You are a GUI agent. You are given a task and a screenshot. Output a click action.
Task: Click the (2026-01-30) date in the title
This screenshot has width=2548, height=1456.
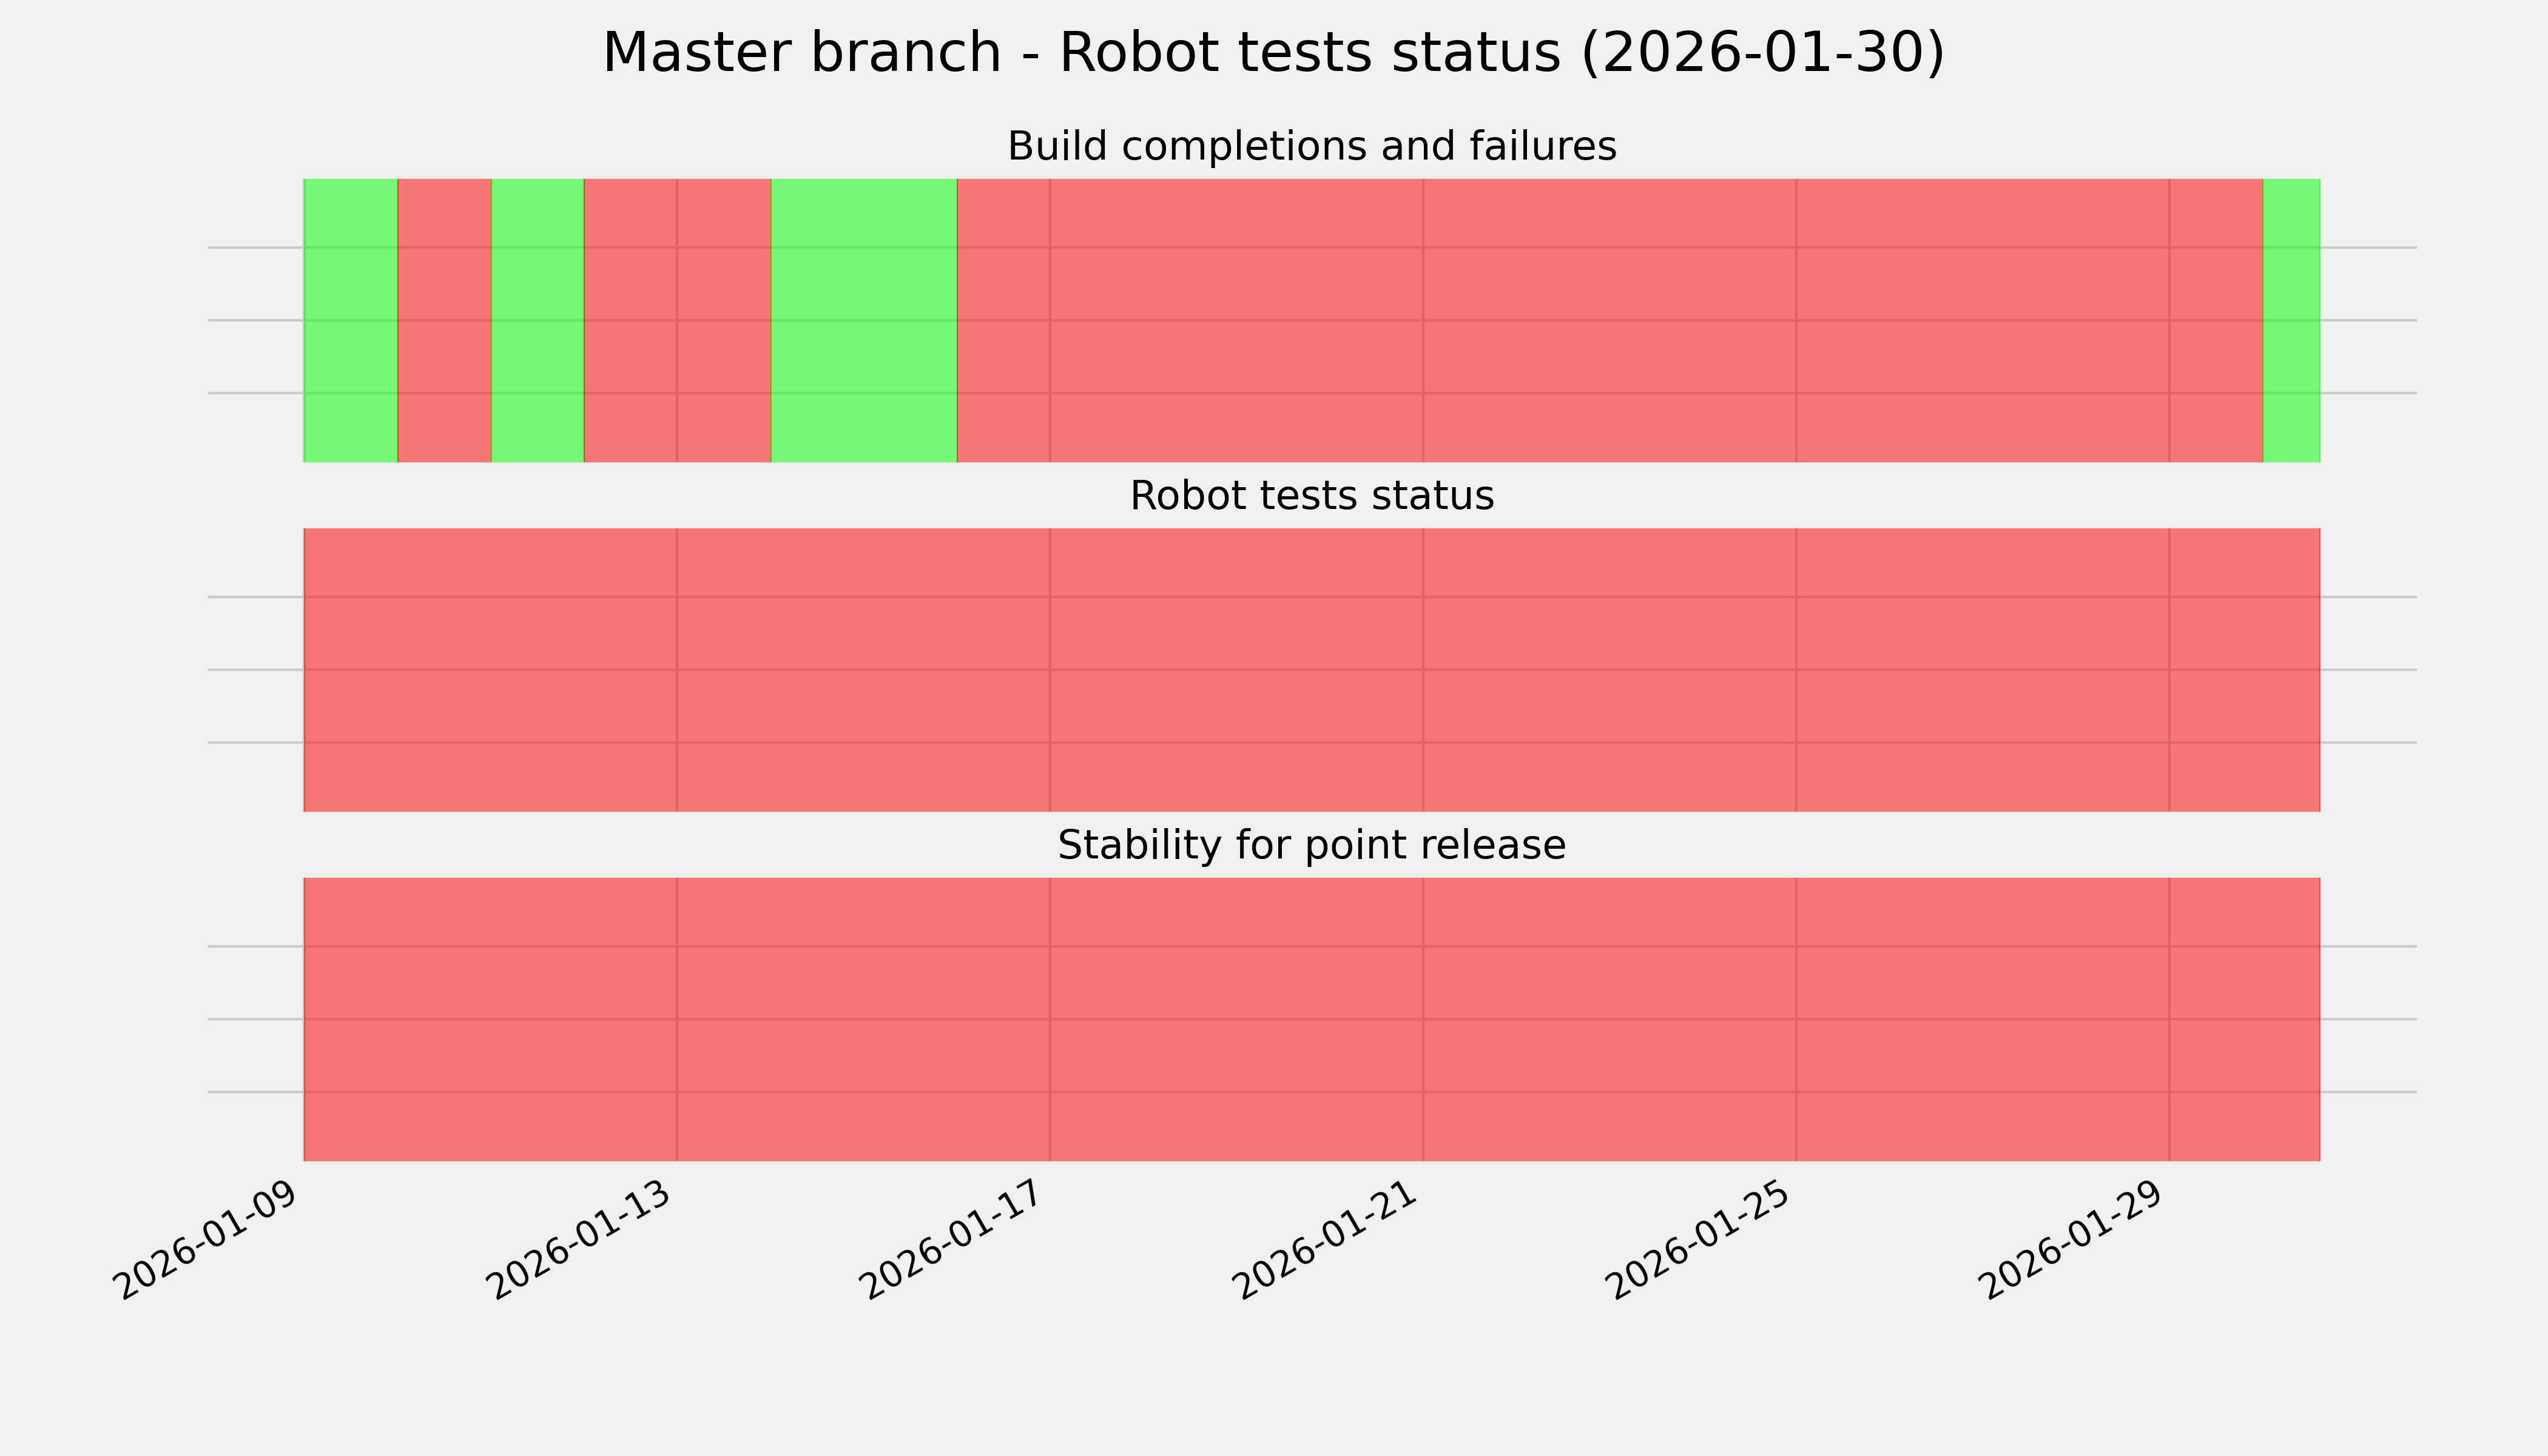1762,53
